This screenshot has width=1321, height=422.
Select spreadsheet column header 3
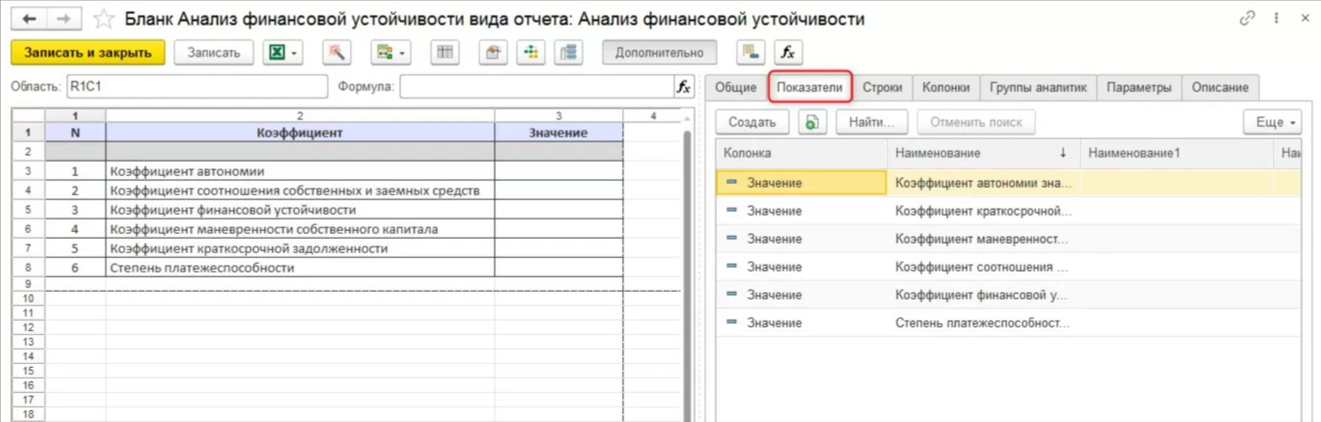point(558,115)
